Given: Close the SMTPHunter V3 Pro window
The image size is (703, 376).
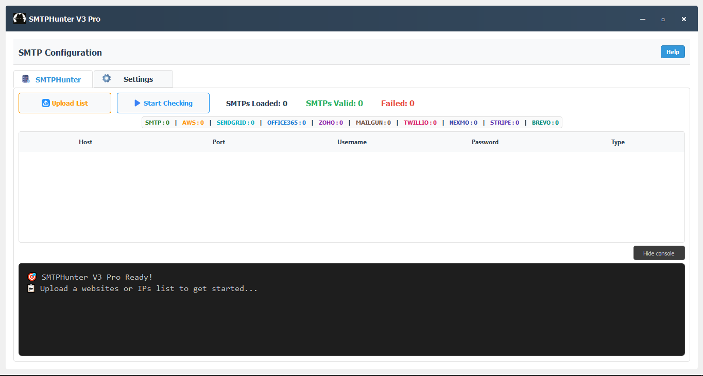Looking at the screenshot, I should point(684,19).
